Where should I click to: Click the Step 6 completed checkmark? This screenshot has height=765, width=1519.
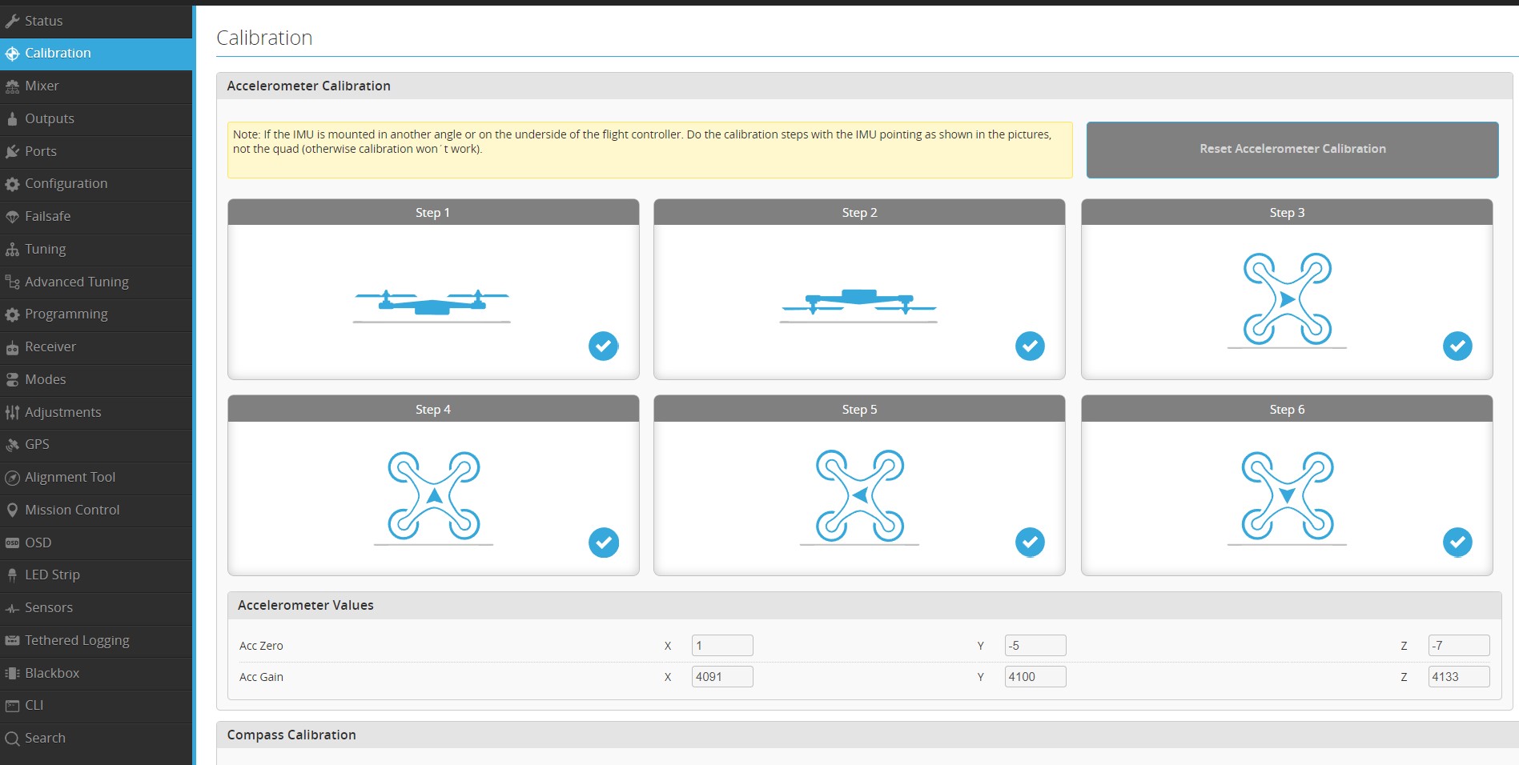tap(1457, 543)
